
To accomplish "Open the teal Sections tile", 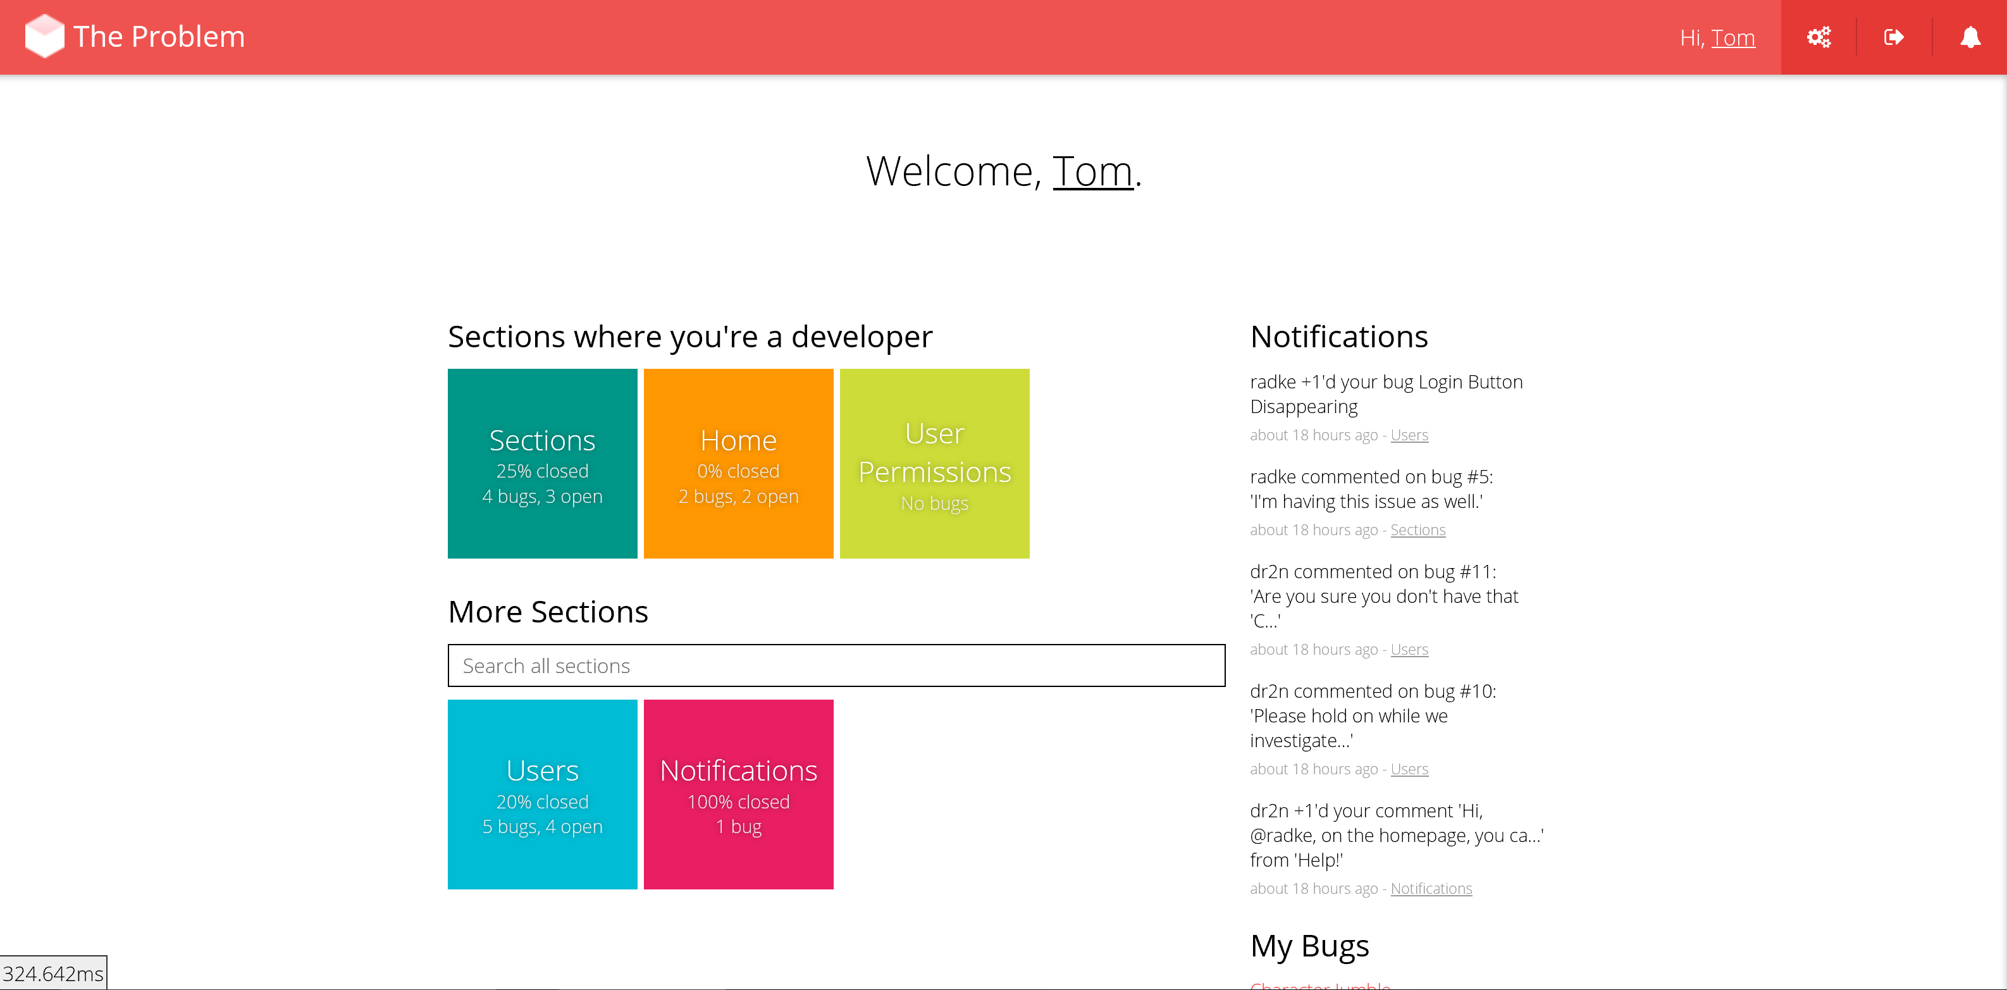I will (x=542, y=464).
